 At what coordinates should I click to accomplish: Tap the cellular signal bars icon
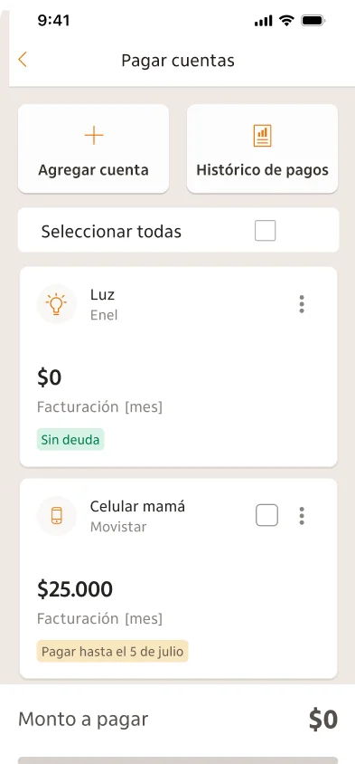(x=263, y=21)
